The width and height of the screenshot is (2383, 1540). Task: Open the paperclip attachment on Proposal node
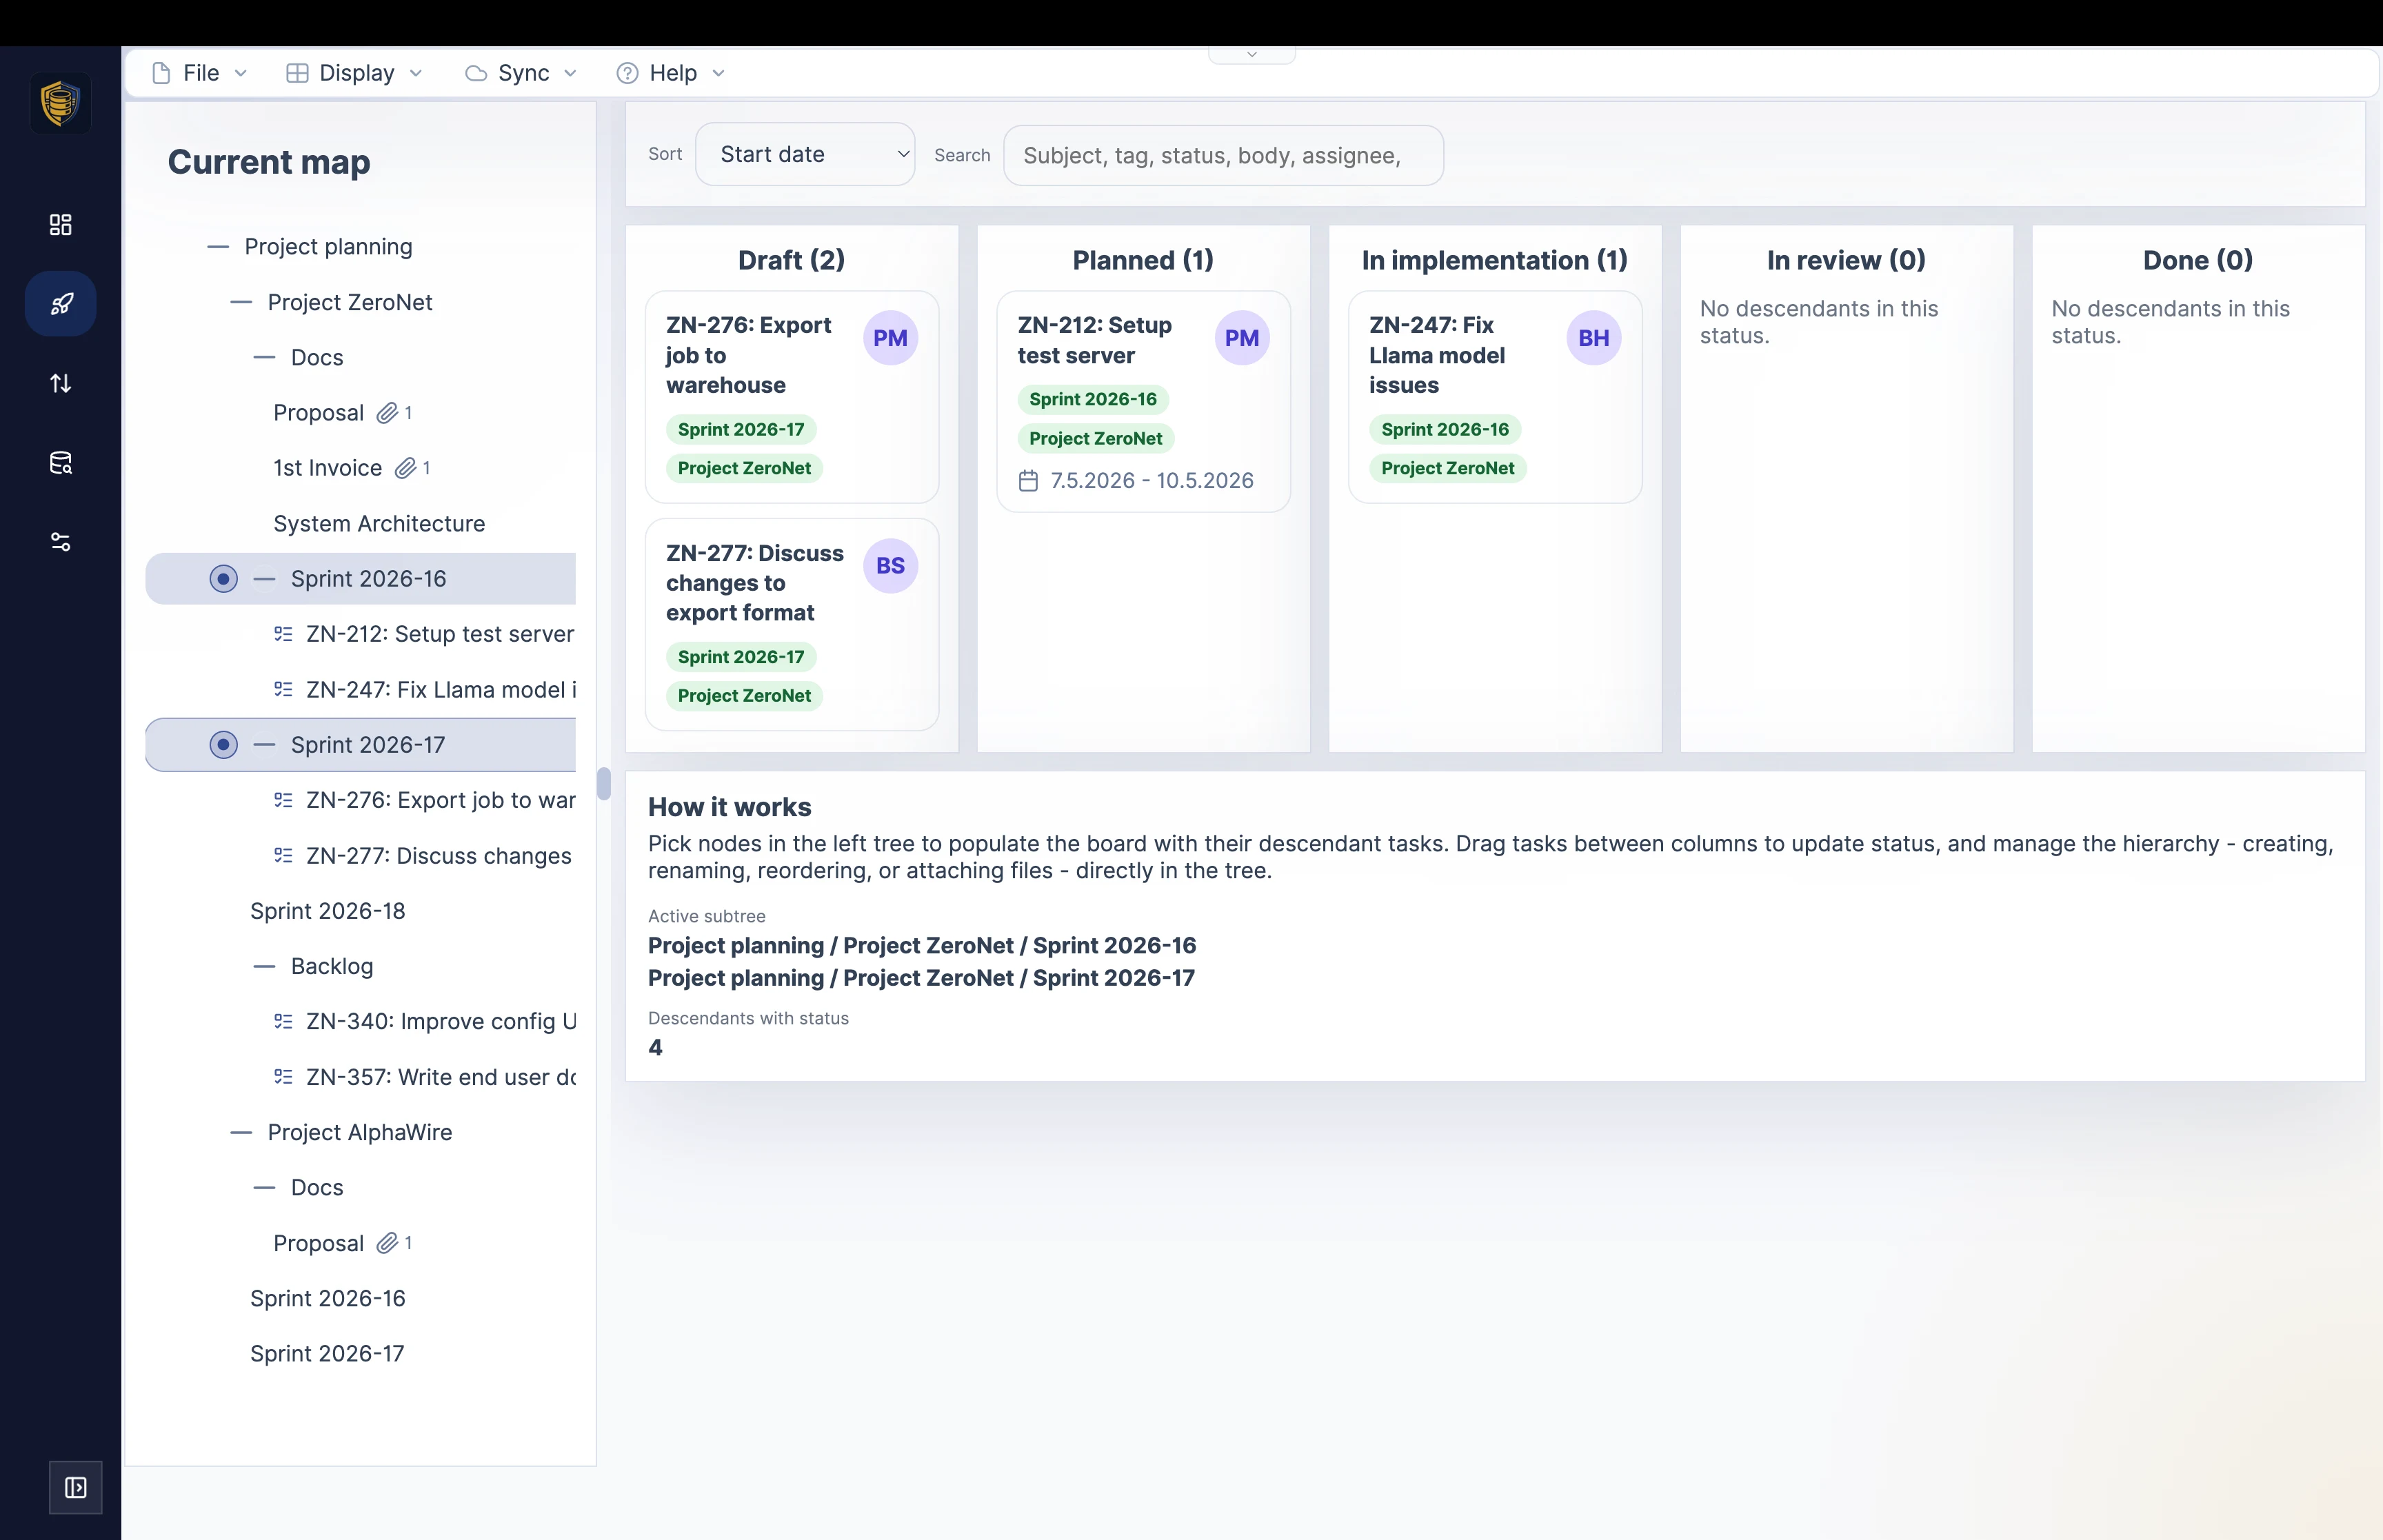[x=387, y=412]
